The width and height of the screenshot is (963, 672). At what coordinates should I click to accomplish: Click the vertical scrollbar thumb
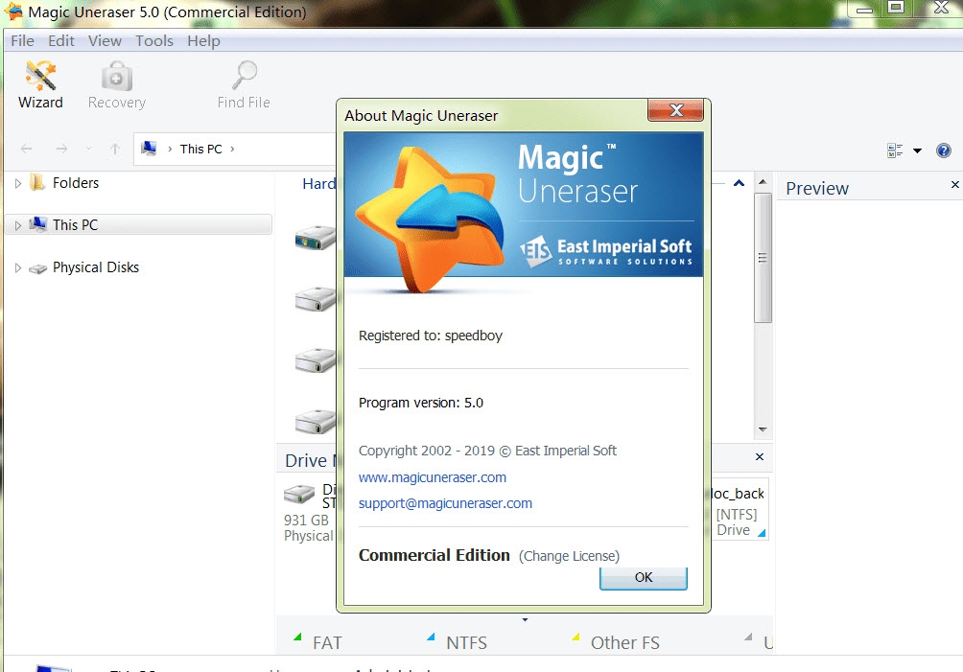coord(763,258)
